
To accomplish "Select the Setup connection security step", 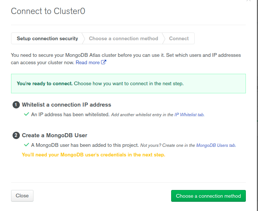I will coord(47,38).
